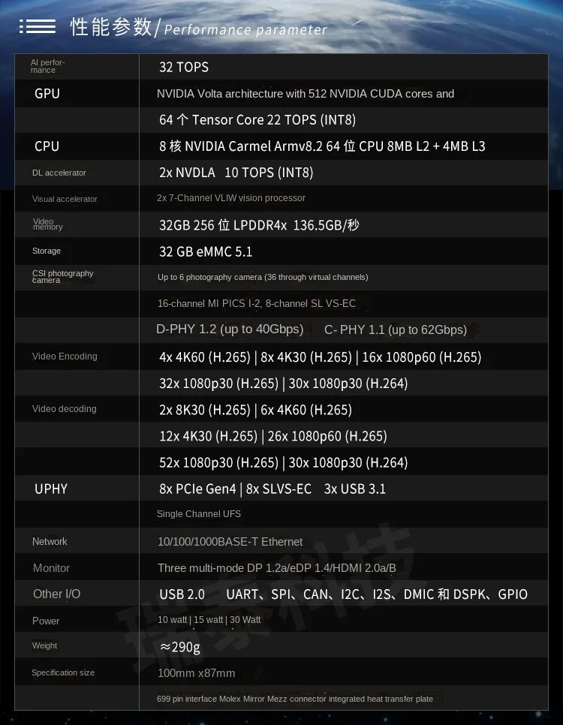Viewport: 563px width, 725px height.
Task: Click the Monitor row label
Action: click(51, 568)
